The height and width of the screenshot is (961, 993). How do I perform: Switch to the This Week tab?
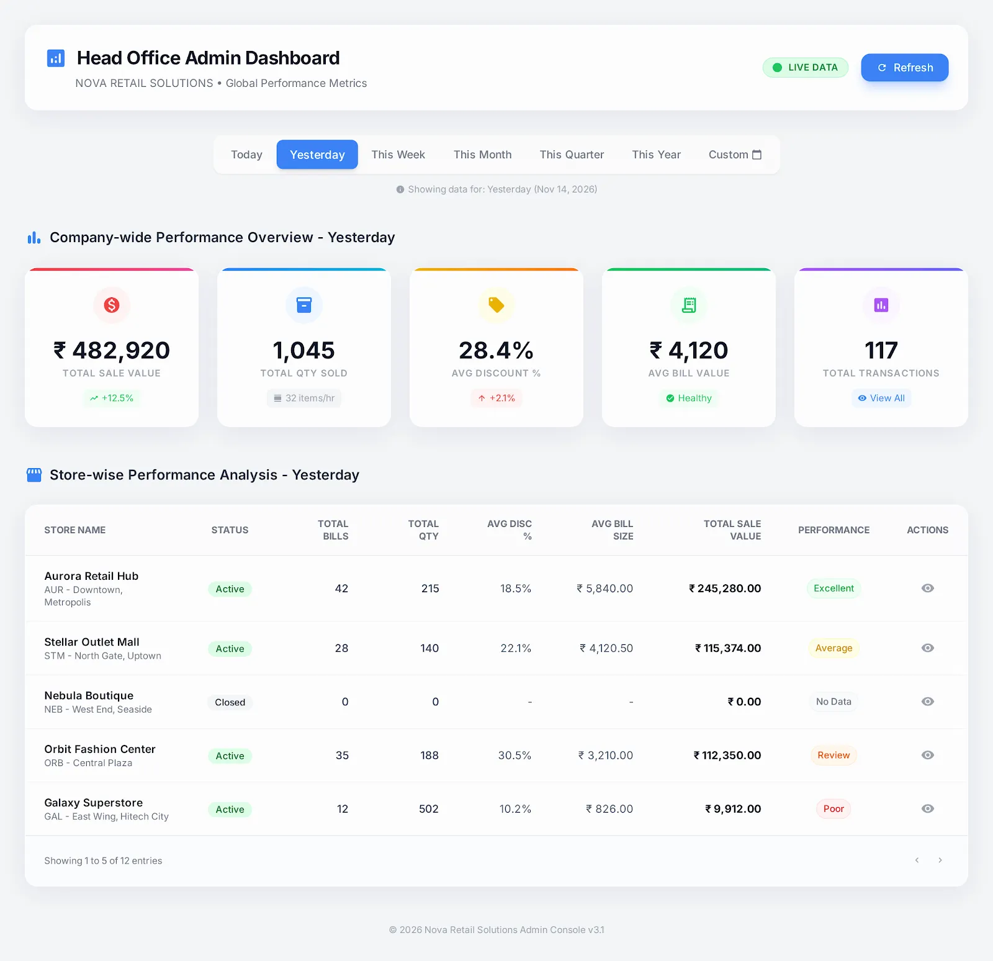[x=398, y=154]
